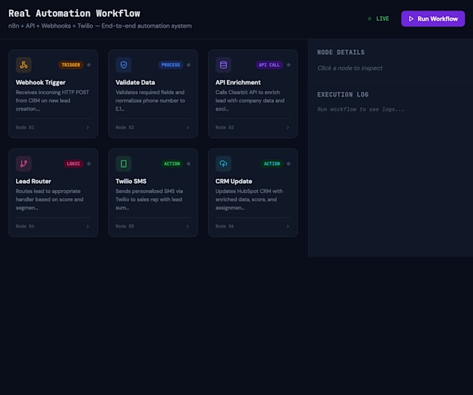Click the Validate Data shield icon
The image size is (473, 395).
(124, 65)
